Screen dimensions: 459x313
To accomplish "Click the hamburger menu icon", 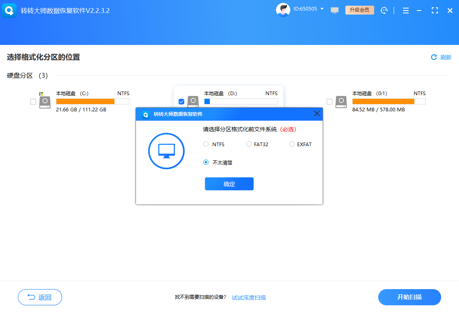I will [405, 10].
